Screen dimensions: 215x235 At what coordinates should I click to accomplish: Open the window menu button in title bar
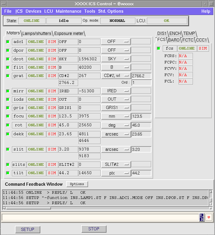pyautogui.click(x=3, y=4)
